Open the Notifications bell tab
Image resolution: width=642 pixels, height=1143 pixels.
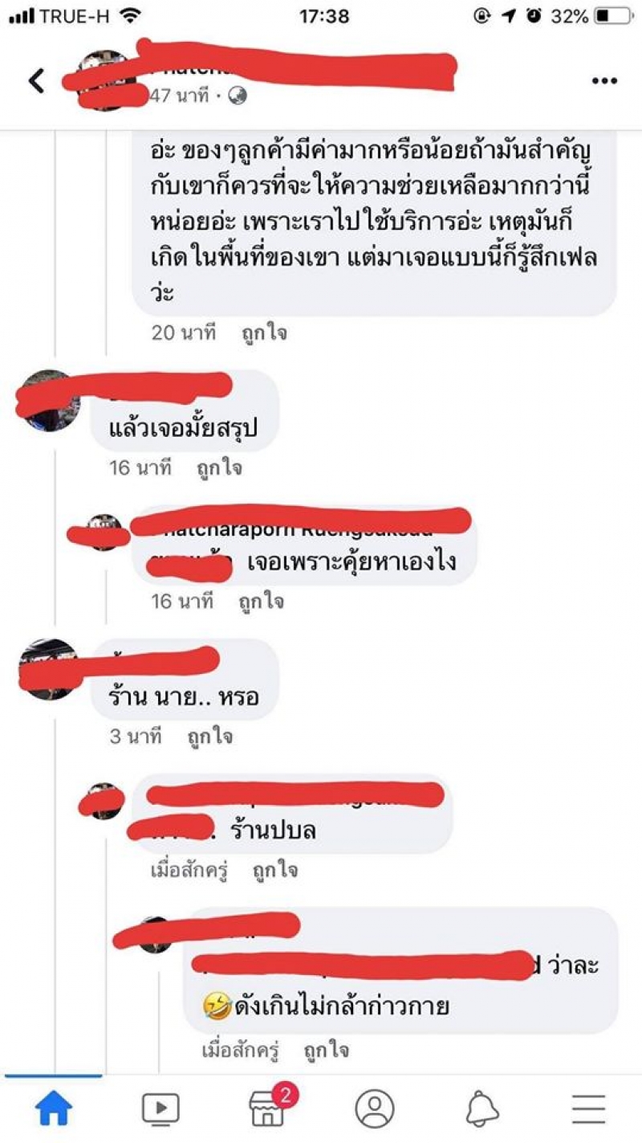(x=481, y=1109)
